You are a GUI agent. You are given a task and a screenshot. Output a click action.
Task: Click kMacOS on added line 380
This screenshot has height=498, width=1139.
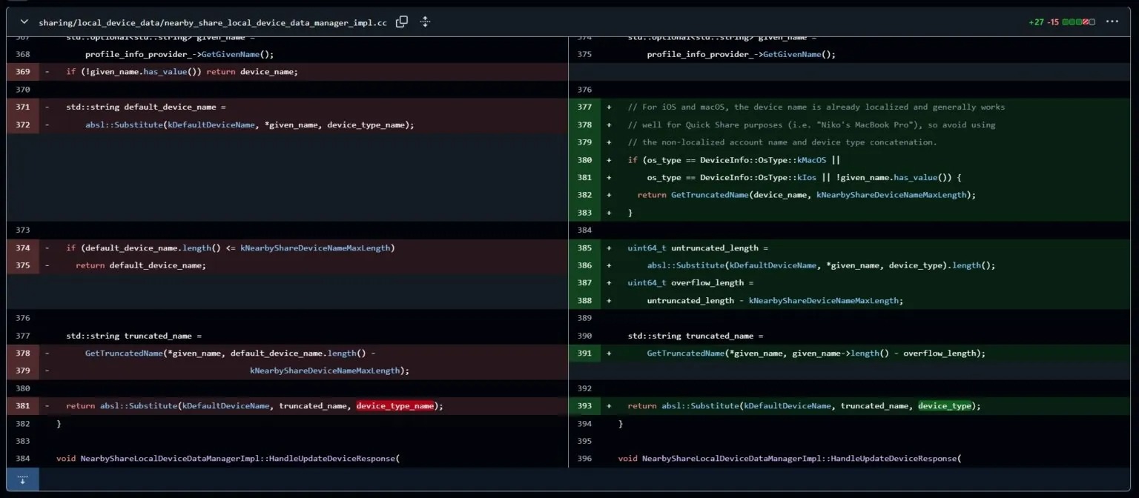pyautogui.click(x=811, y=160)
